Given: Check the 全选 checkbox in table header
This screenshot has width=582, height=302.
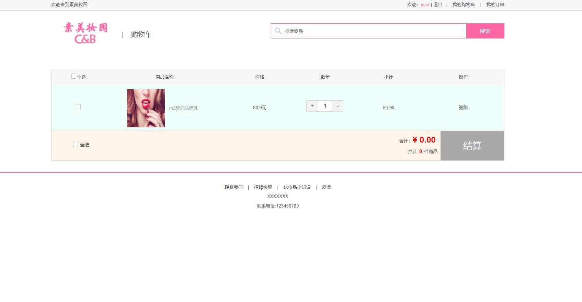Looking at the screenshot, I should click(73, 76).
